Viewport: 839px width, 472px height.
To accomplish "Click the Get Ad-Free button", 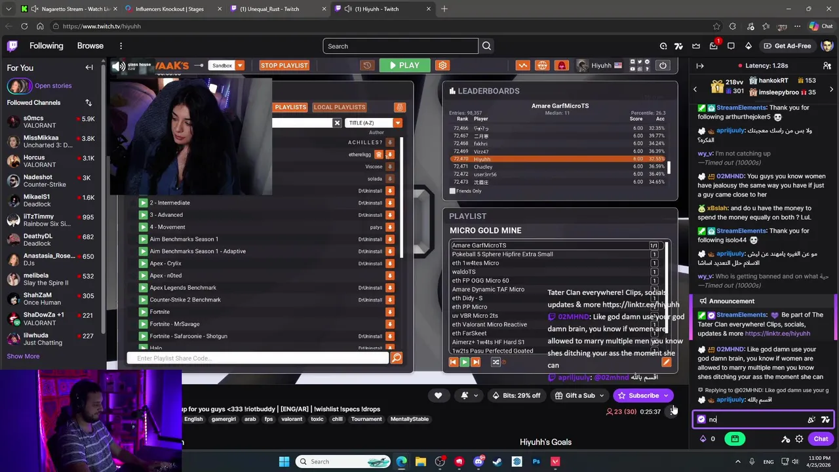I will (787, 46).
